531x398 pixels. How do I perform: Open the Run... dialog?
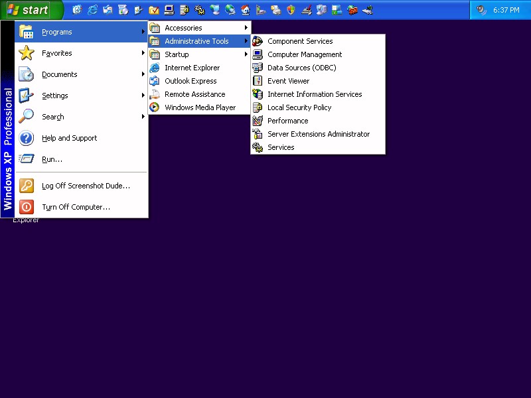point(52,159)
